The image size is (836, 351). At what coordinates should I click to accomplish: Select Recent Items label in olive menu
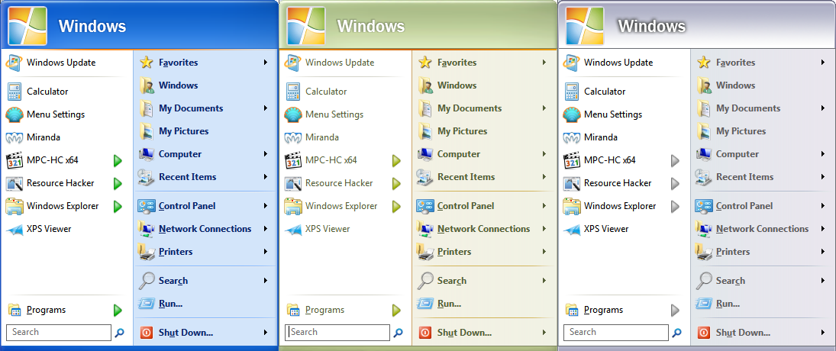[x=466, y=177]
